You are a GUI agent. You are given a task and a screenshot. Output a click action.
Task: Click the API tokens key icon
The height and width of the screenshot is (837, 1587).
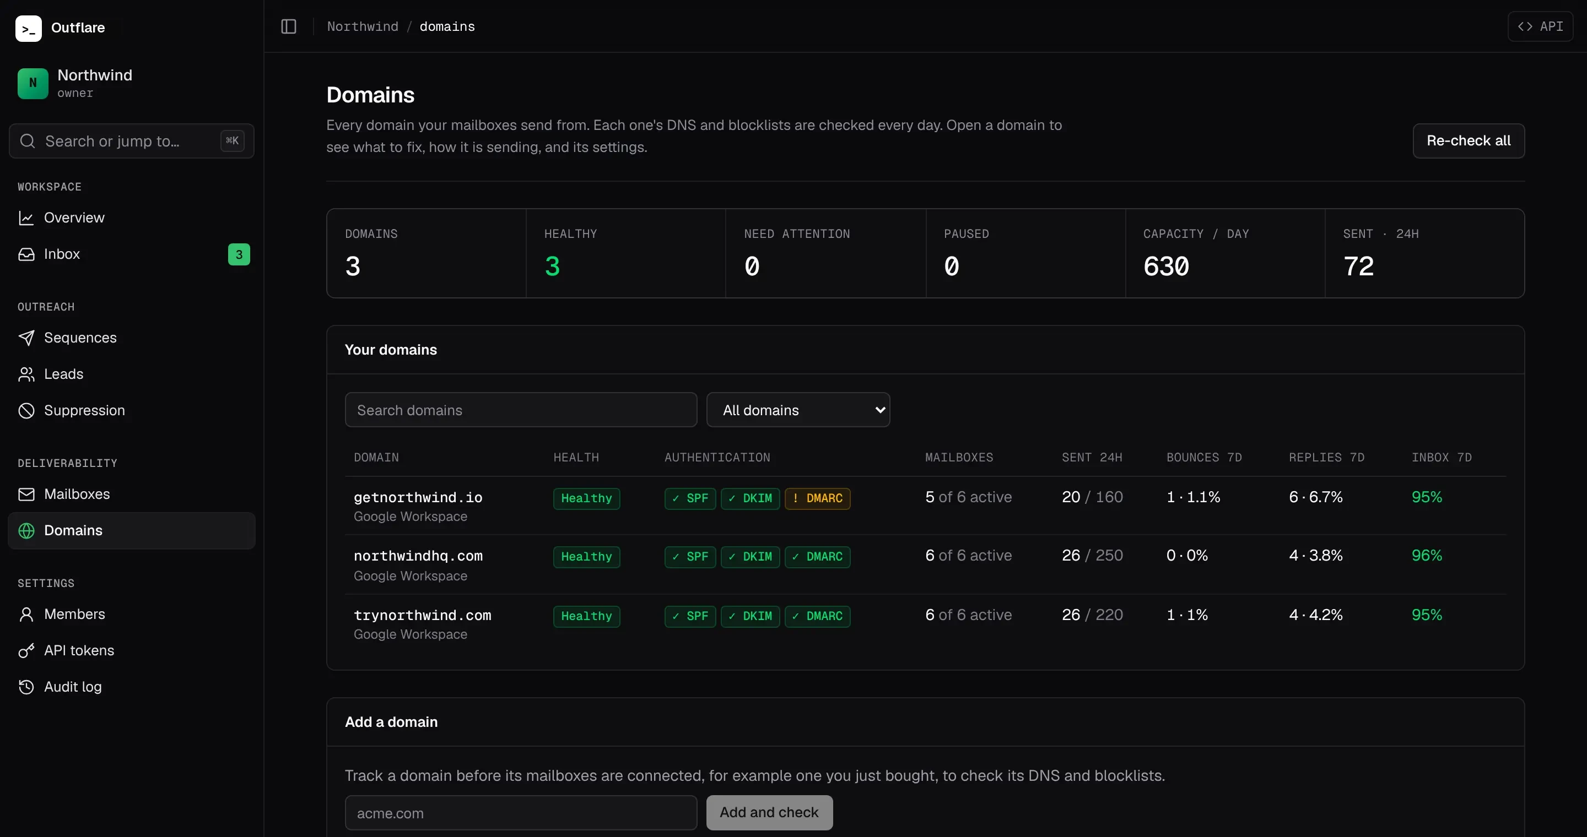pos(26,650)
